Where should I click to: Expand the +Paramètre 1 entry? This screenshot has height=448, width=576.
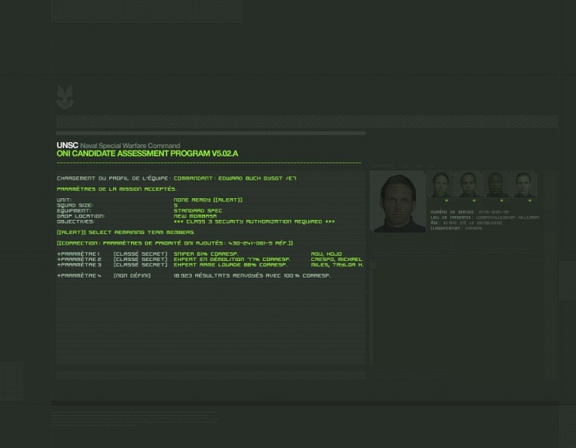tap(79, 254)
